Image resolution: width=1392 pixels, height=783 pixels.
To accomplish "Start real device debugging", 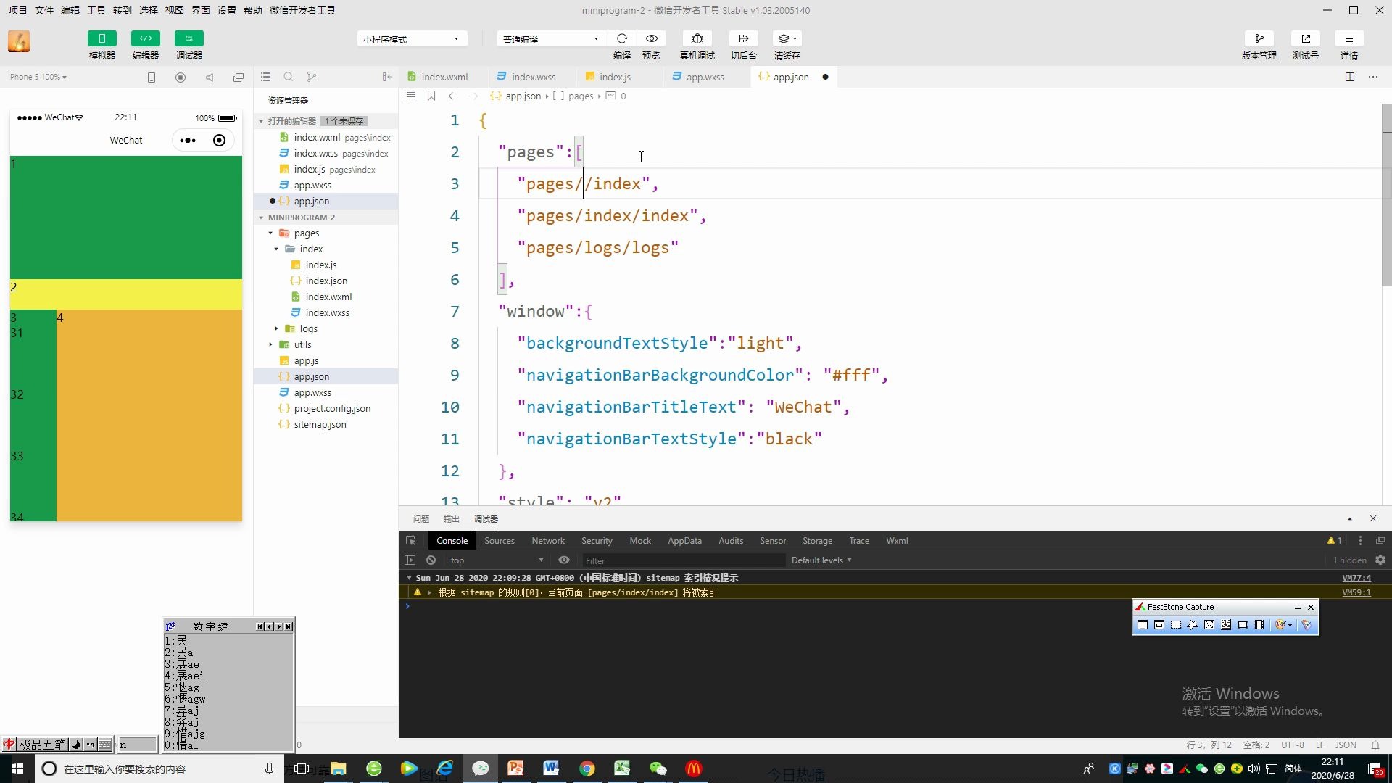I will (697, 38).
